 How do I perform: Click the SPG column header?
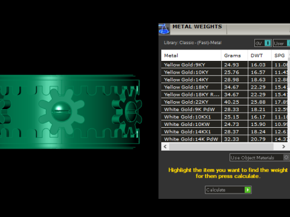coord(280,55)
